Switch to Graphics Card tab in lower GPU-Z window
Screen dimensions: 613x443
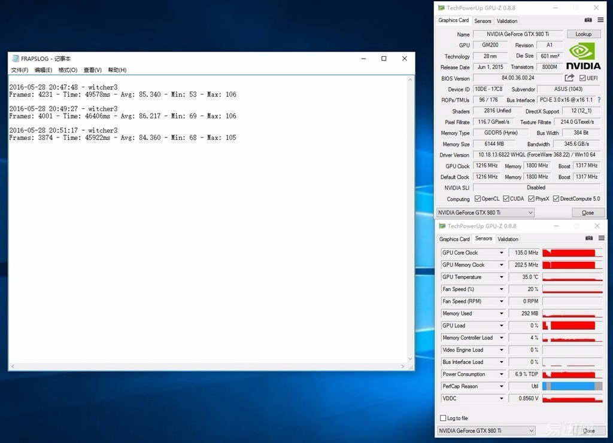click(454, 239)
